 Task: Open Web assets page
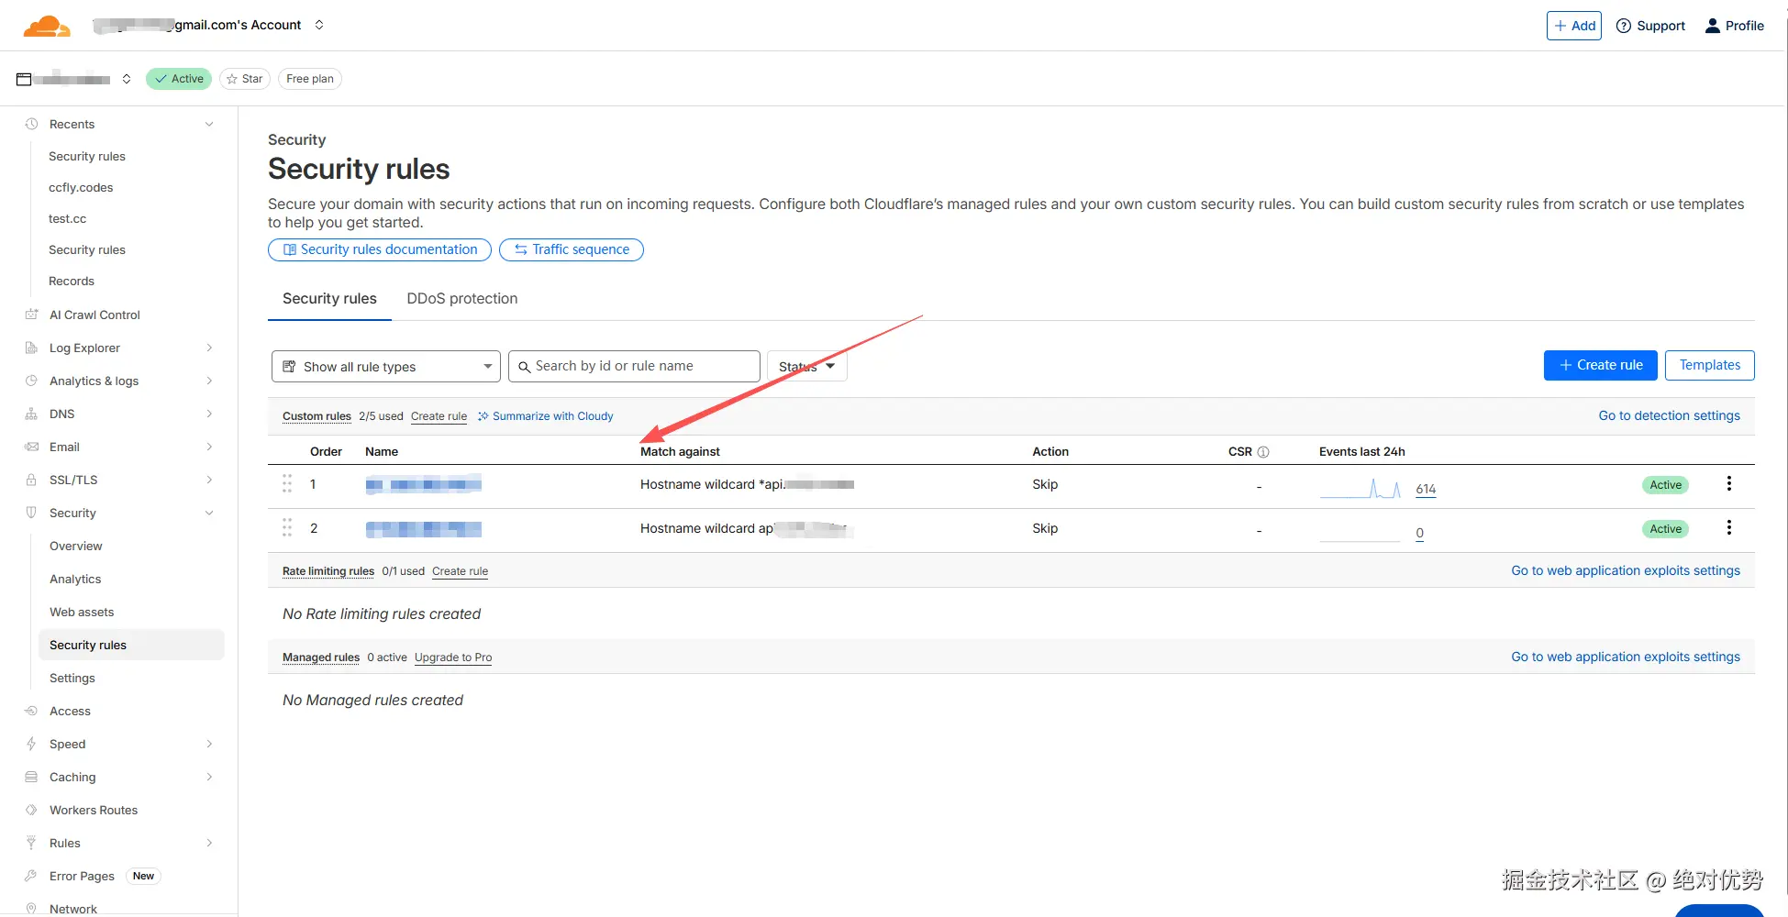click(82, 612)
